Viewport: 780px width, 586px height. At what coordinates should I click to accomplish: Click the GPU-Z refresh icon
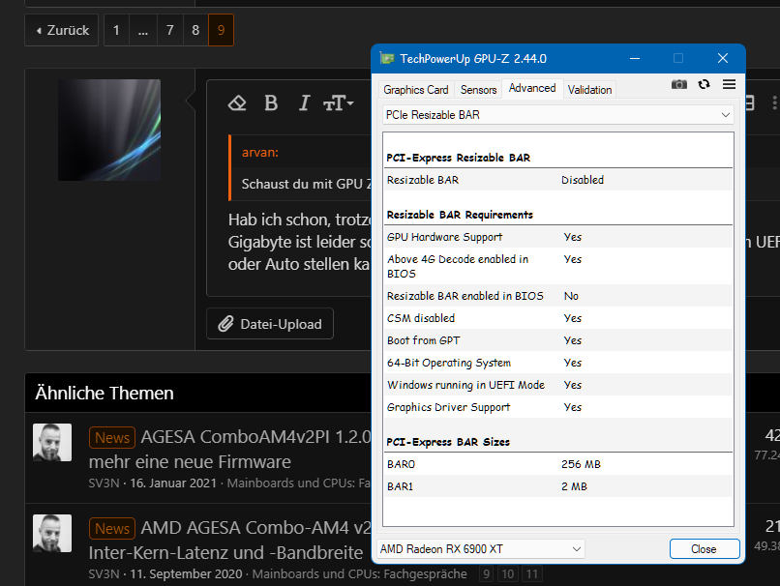tap(704, 84)
